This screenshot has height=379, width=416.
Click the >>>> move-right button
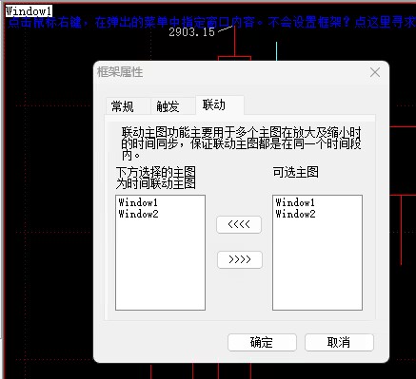click(240, 259)
